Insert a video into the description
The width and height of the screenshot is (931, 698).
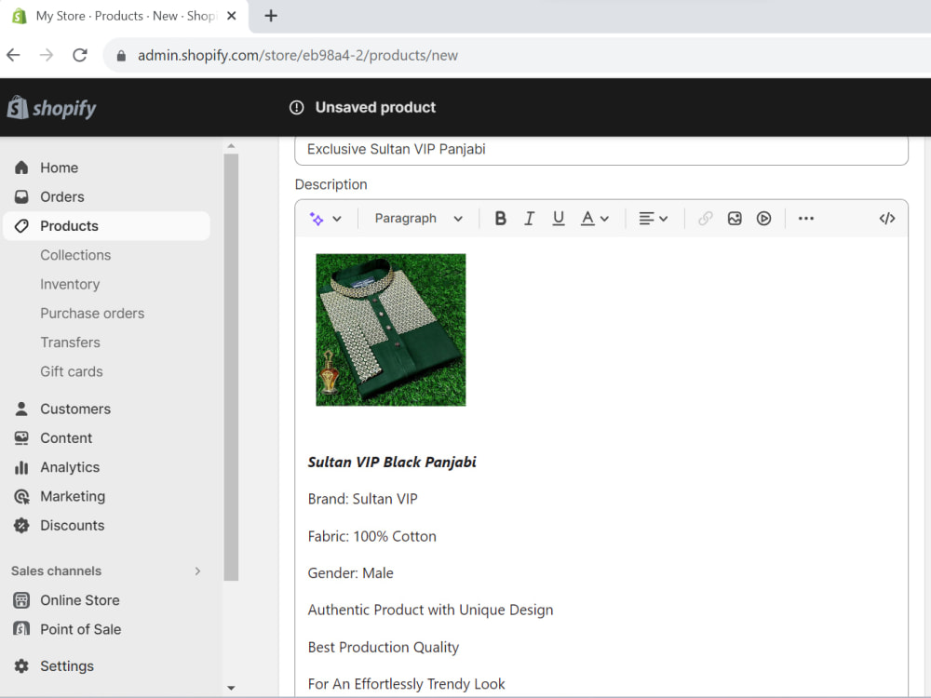(x=763, y=219)
